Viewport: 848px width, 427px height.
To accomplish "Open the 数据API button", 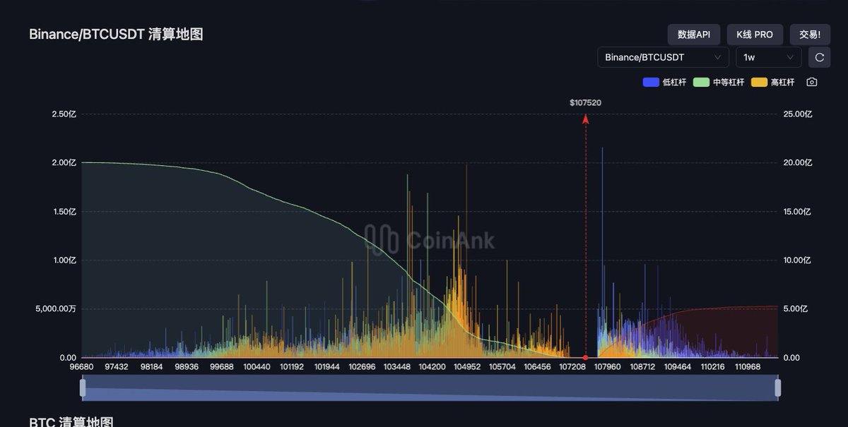I will (x=694, y=34).
